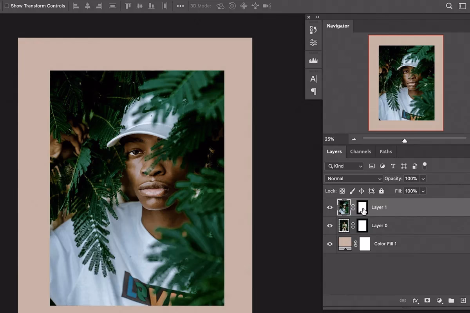The width and height of the screenshot is (470, 313).
Task: Hide the Color Fill 1 layer
Action: 330,244
